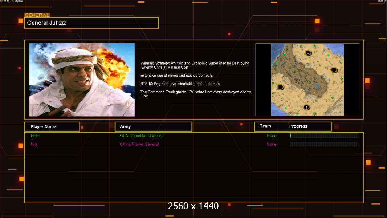
Task: Select start position 1 marker on map
Action: coord(306,108)
